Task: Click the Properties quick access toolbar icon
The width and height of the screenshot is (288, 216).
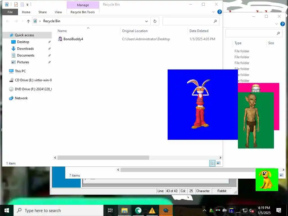Action: coord(16,4)
